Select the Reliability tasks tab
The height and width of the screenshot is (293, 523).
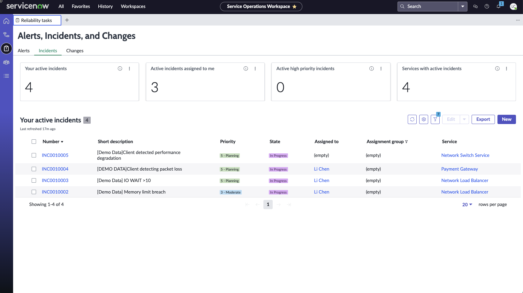click(37, 20)
